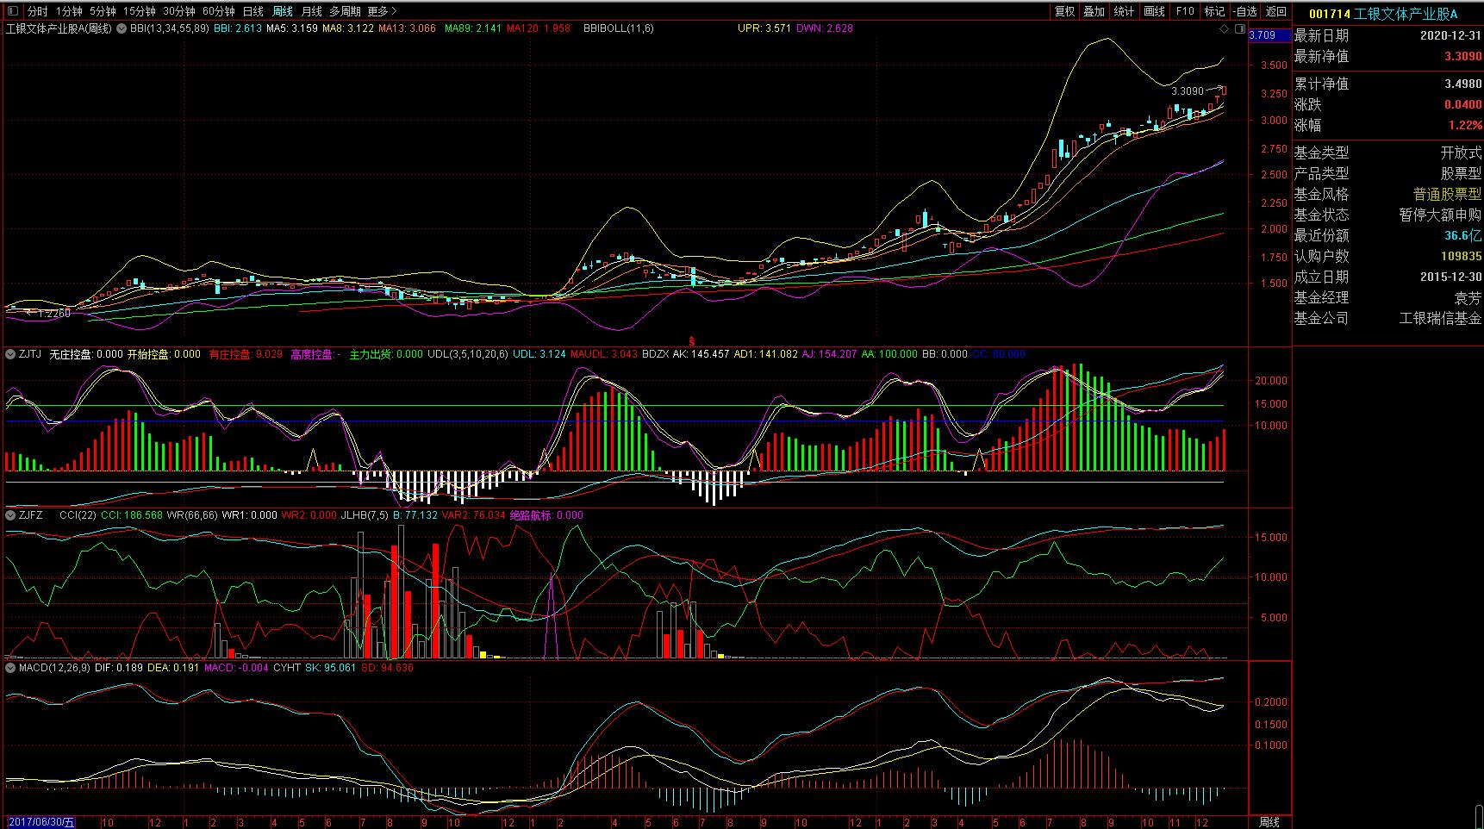Switch to 1分钟 period

pyautogui.click(x=69, y=11)
